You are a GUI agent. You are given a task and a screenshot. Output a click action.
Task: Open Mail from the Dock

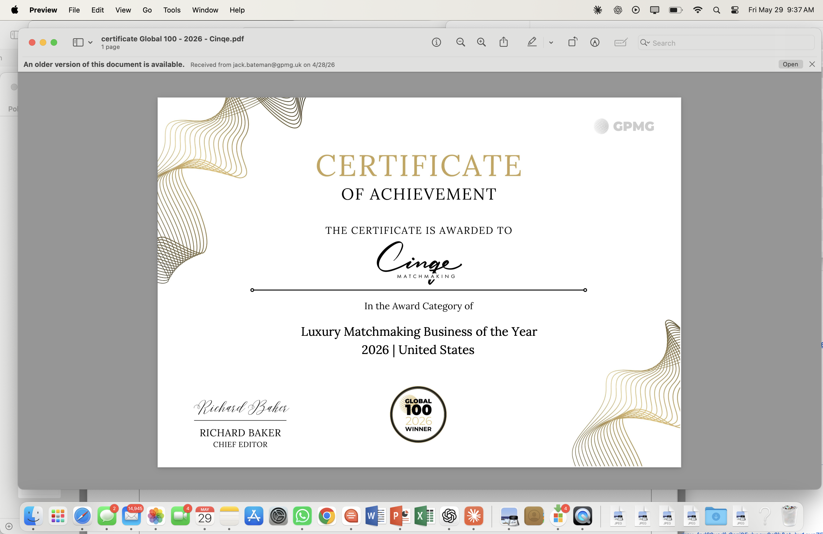point(131,516)
